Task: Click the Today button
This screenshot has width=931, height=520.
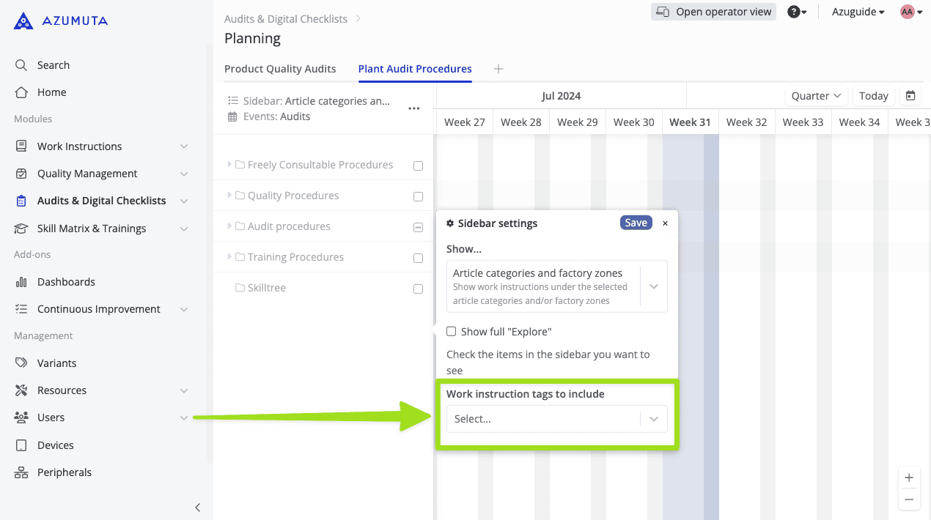Action: (x=873, y=96)
